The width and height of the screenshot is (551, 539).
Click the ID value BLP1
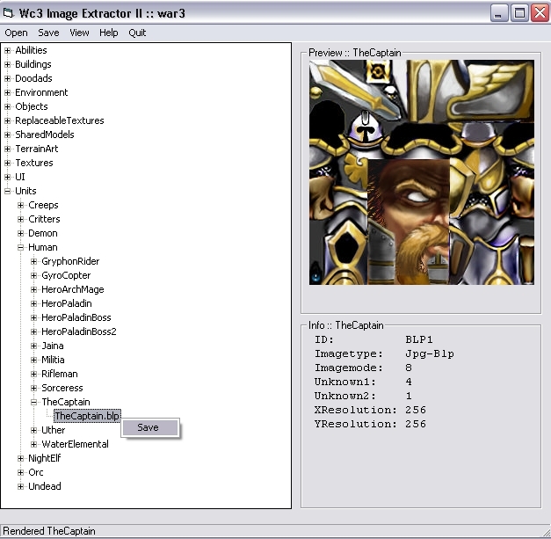(419, 339)
